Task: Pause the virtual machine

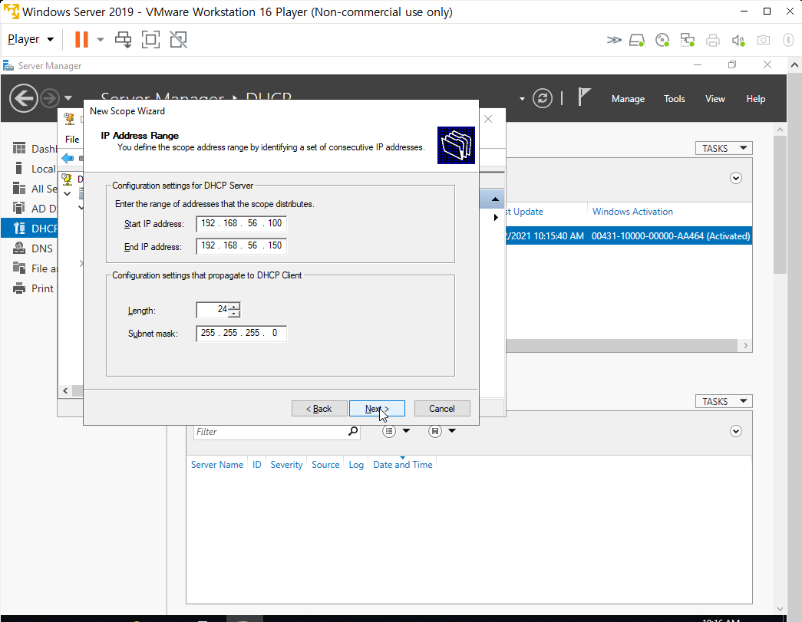Action: 81,39
